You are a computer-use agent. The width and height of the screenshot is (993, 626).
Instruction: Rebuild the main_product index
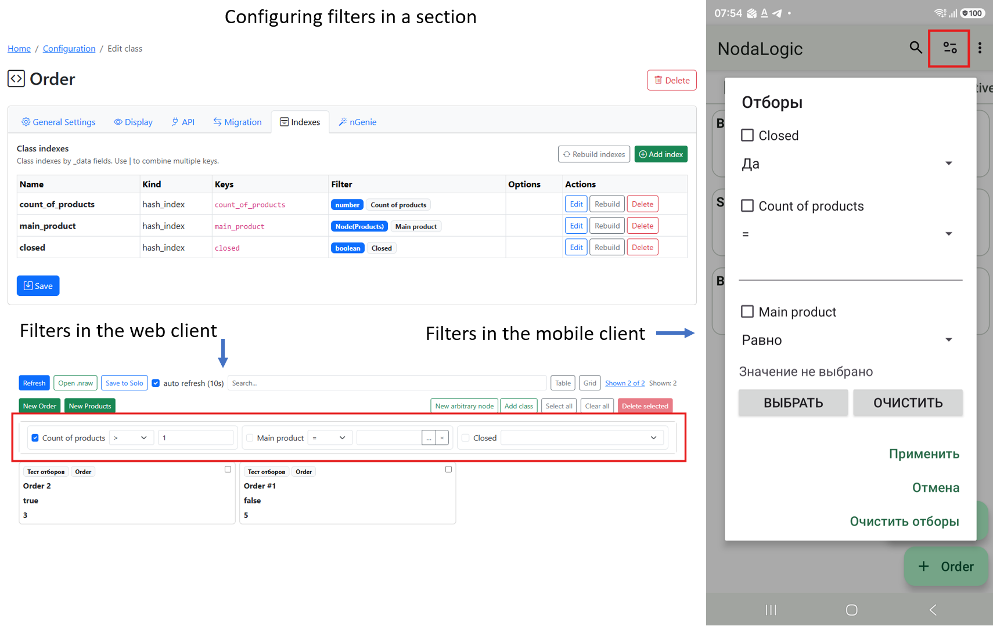point(607,226)
